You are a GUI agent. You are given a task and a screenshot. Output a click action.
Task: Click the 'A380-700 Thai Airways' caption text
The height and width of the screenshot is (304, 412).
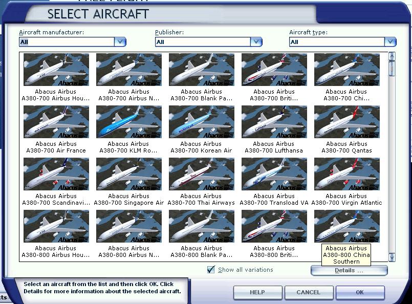tap(201, 203)
